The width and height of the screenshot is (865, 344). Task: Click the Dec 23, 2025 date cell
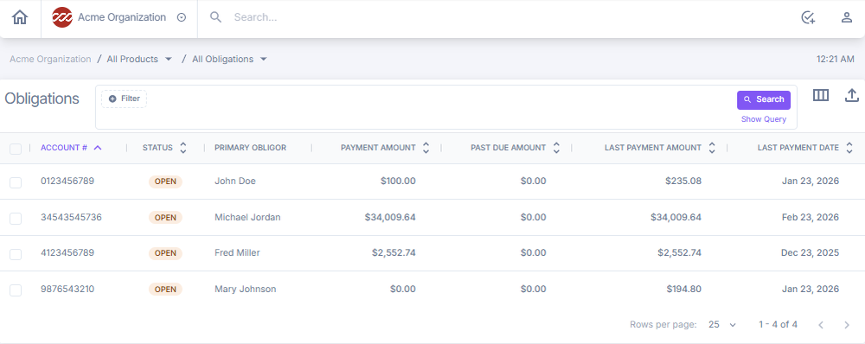coord(810,252)
